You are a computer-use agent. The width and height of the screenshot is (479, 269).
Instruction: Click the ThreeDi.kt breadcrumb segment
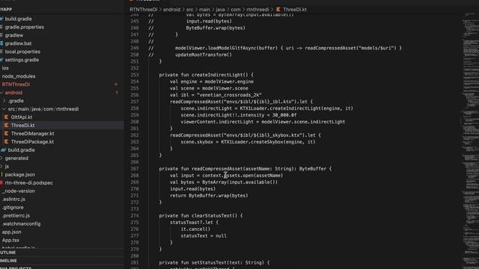(294, 10)
